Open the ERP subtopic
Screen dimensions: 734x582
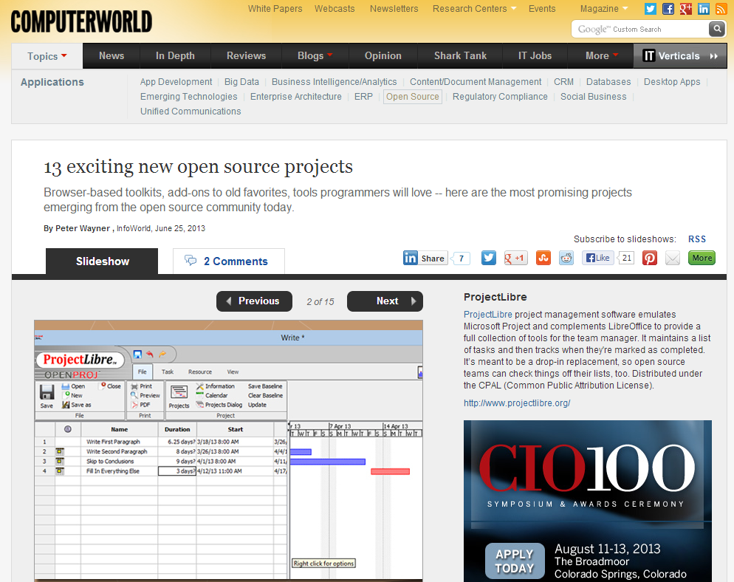pyautogui.click(x=363, y=97)
